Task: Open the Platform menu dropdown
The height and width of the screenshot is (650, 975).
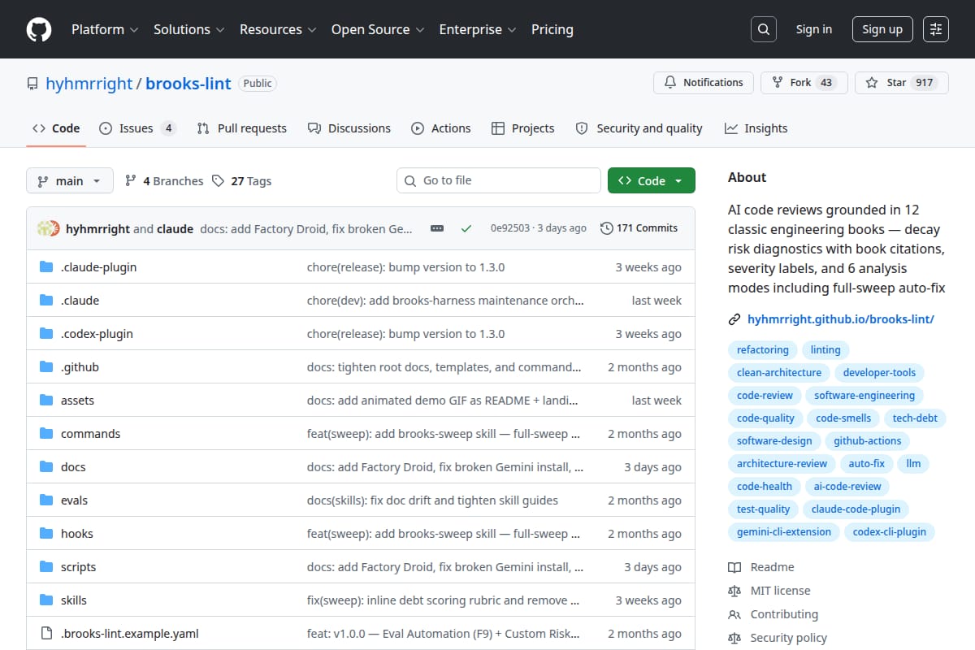Action: pyautogui.click(x=104, y=29)
